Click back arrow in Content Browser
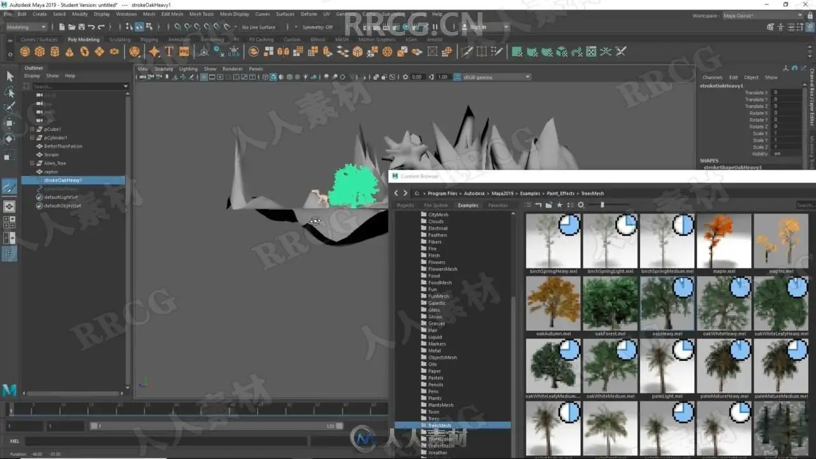This screenshot has width=816, height=459. coord(396,193)
